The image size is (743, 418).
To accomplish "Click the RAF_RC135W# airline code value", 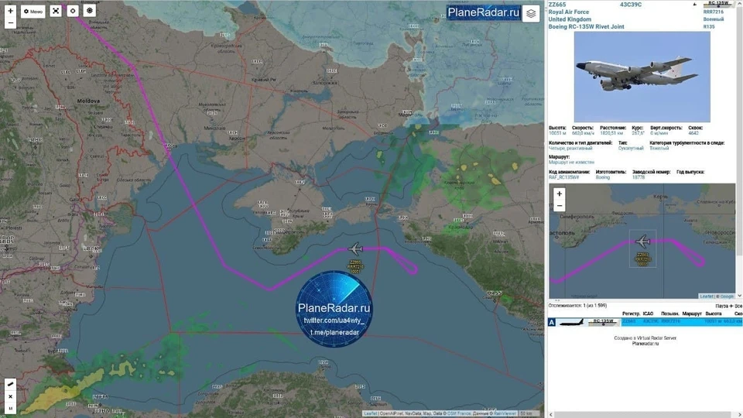I will point(563,177).
